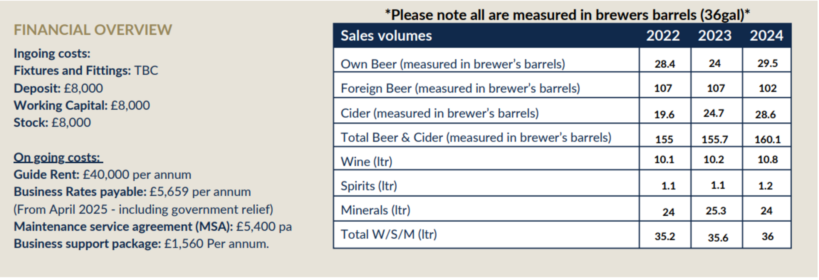
Task: Click the Total Beer & Cider row label
Action: [x=476, y=138]
